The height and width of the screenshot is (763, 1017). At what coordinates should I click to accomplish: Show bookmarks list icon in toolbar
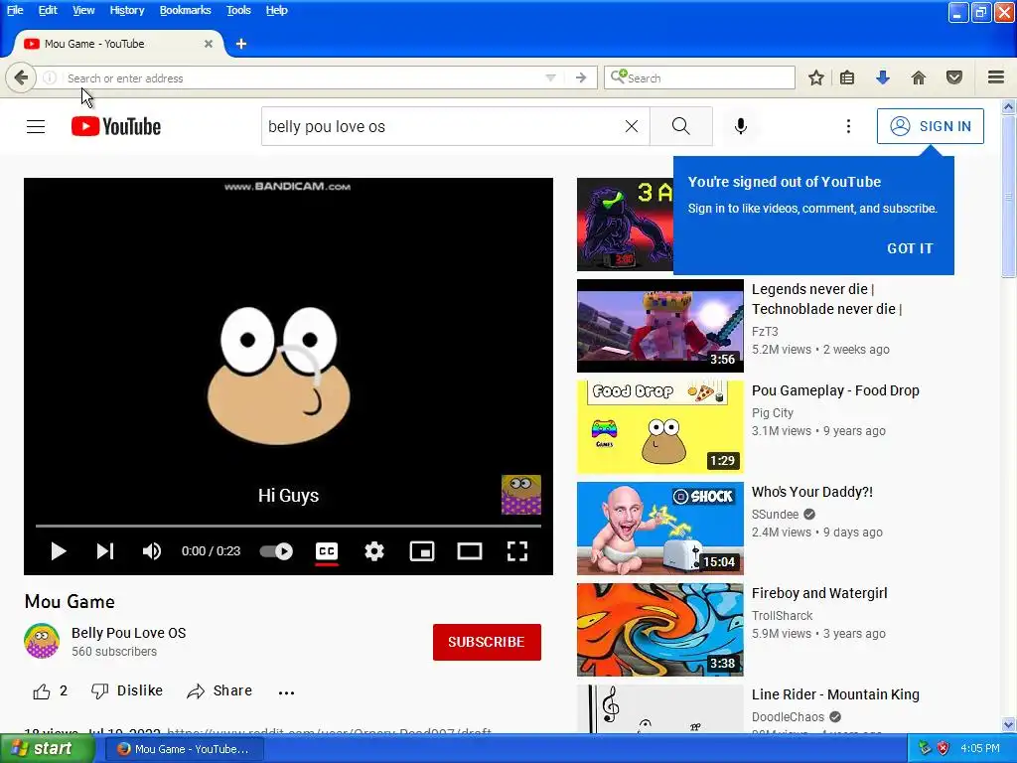coord(847,77)
